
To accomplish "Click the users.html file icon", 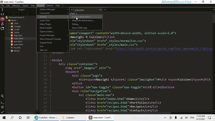I will (12, 44).
